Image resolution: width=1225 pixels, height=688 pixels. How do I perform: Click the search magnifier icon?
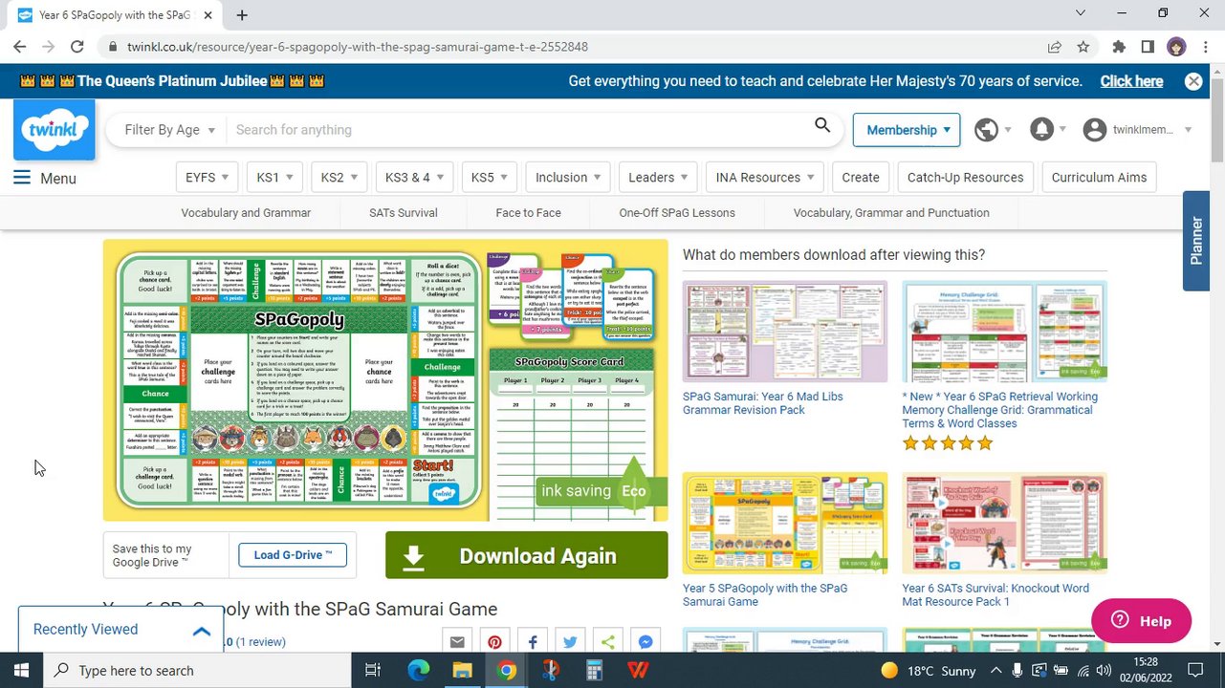click(822, 125)
